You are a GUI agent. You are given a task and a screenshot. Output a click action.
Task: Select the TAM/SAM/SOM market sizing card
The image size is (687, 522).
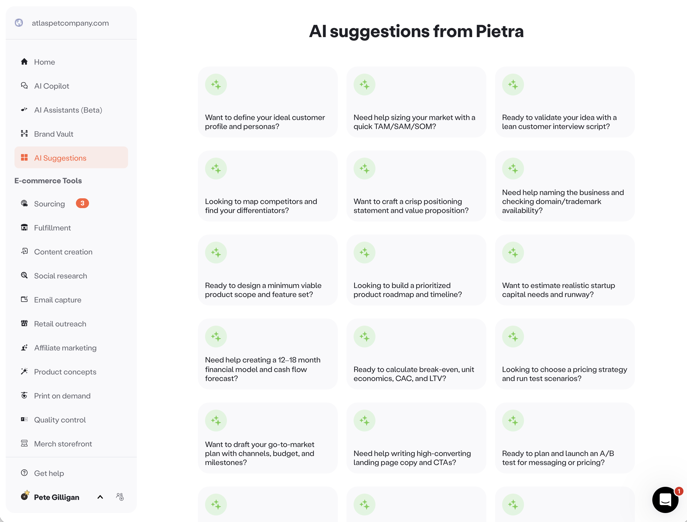point(416,102)
